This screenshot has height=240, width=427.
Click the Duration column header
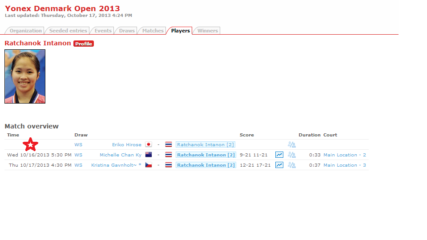(310, 135)
